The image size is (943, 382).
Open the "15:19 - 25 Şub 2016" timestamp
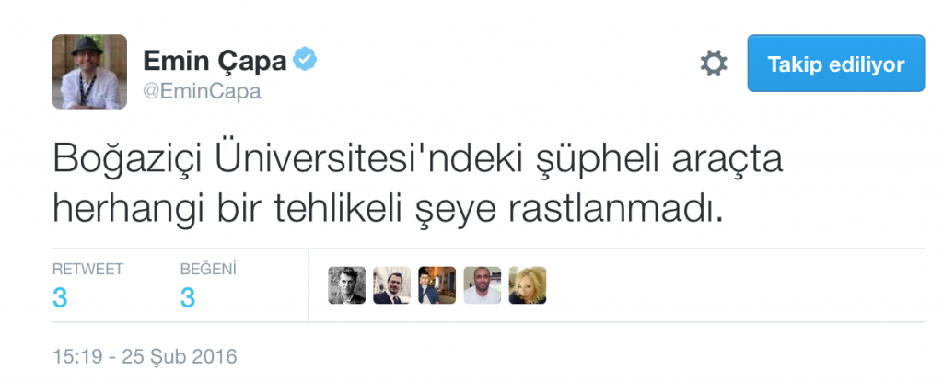coord(146,355)
